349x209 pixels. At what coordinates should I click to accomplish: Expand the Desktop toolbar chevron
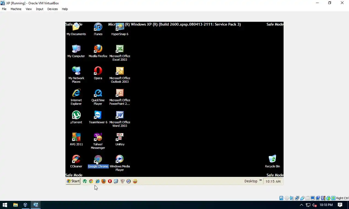pyautogui.click(x=260, y=180)
